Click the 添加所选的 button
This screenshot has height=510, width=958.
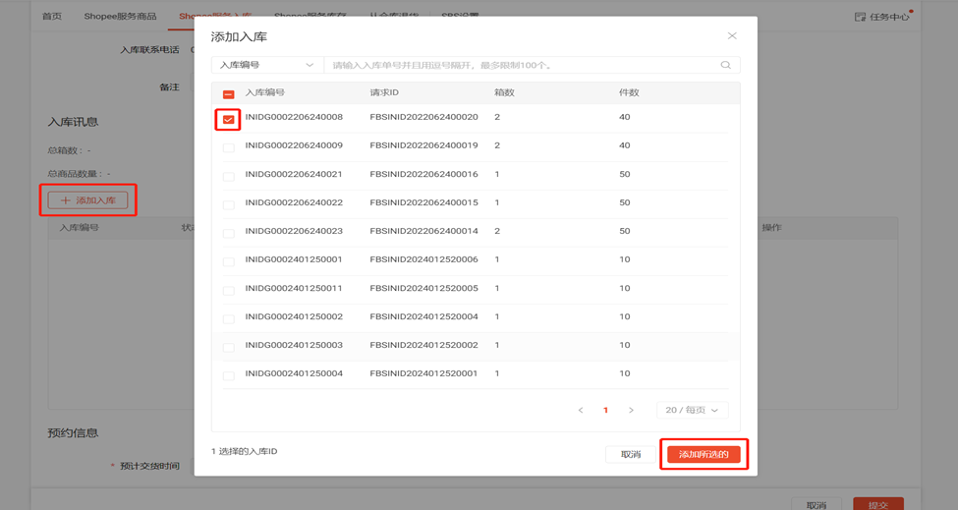pos(704,454)
